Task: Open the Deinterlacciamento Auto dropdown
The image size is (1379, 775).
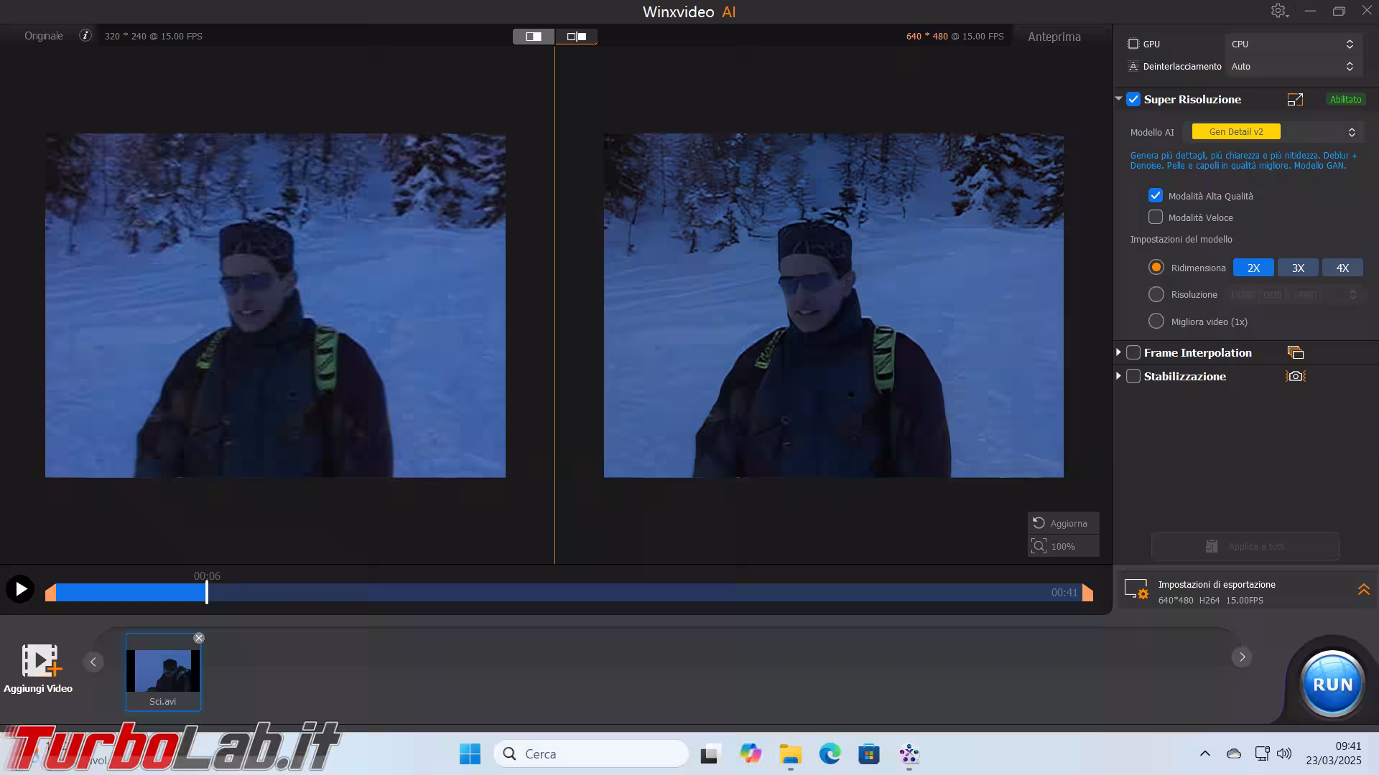Action: [1291, 66]
